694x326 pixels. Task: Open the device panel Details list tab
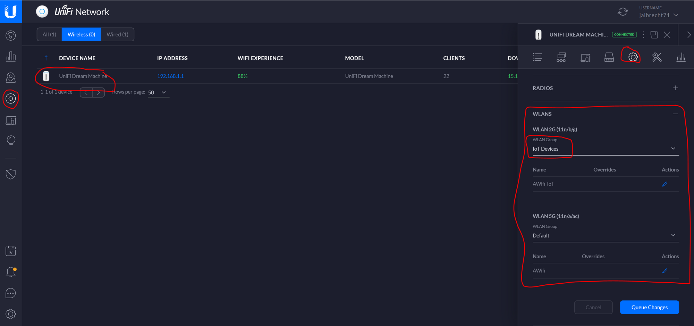coord(537,57)
